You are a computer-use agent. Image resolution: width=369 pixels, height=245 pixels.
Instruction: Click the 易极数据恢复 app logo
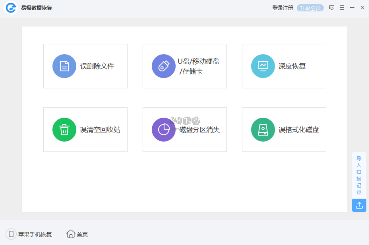pyautogui.click(x=11, y=8)
